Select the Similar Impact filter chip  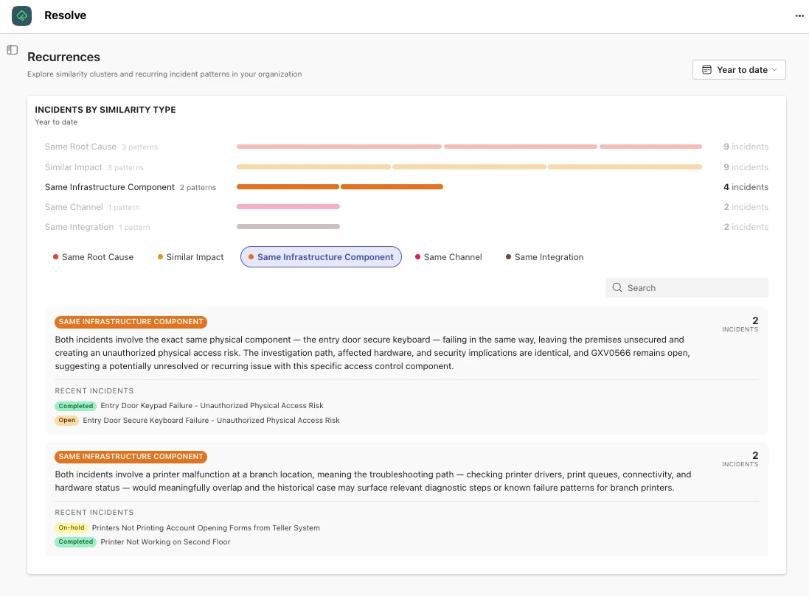pyautogui.click(x=190, y=257)
